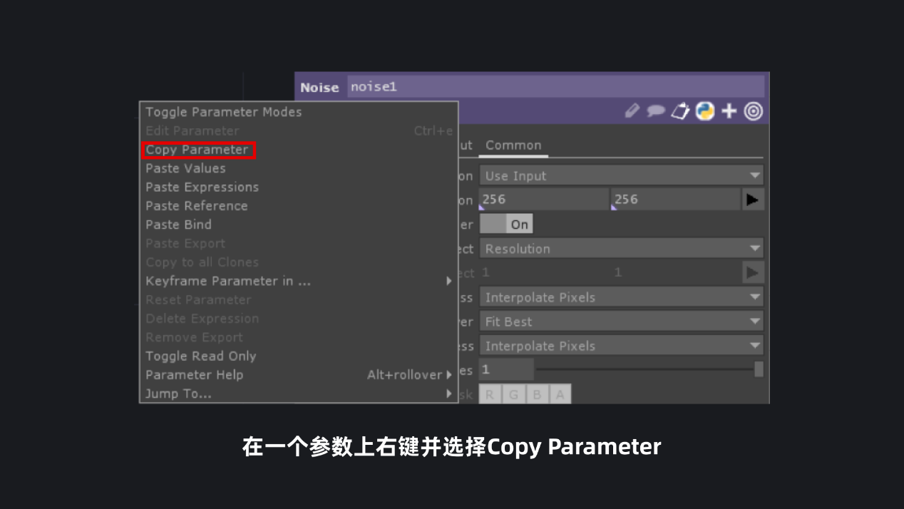The width and height of the screenshot is (904, 509).
Task: Open the Use Input dropdown
Action: [621, 175]
